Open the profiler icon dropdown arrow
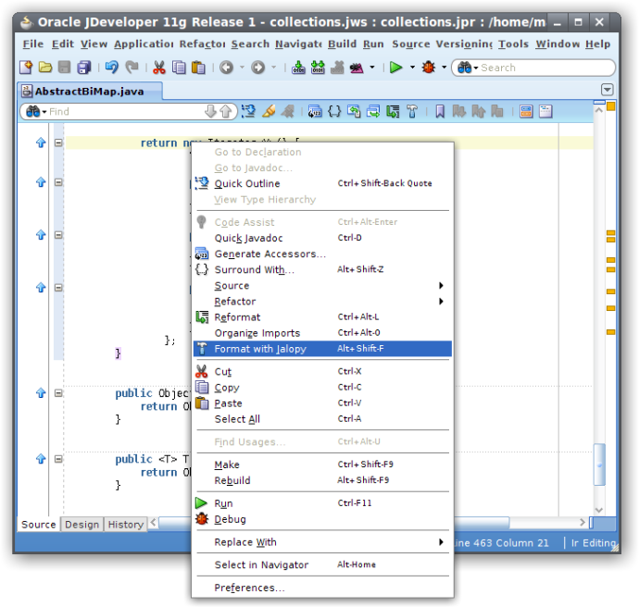This screenshot has height=607, width=639. coord(372,68)
